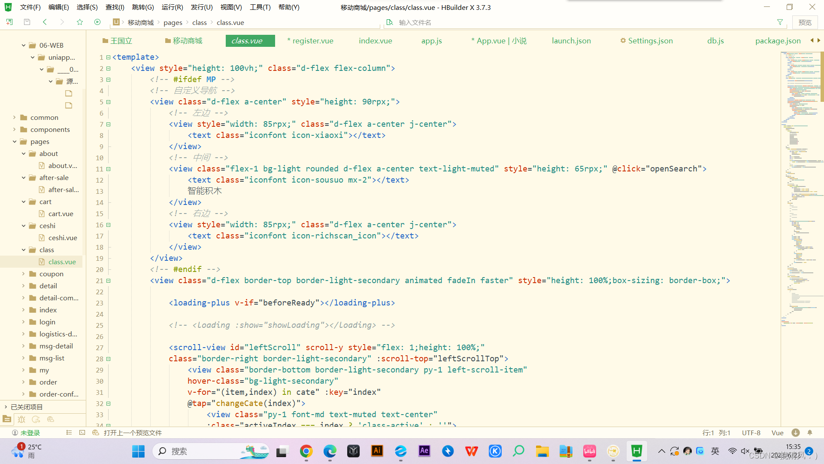Viewport: 824px width, 464px height.
Task: Click the filter funnel icon
Action: pyautogui.click(x=780, y=22)
